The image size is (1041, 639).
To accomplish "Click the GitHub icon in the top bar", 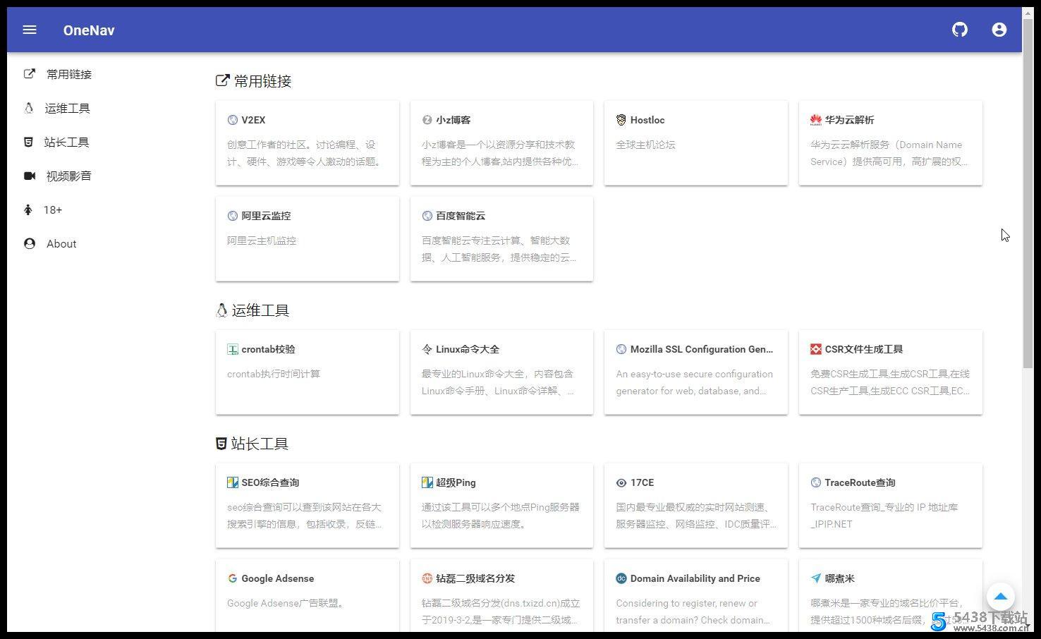I will [x=959, y=30].
